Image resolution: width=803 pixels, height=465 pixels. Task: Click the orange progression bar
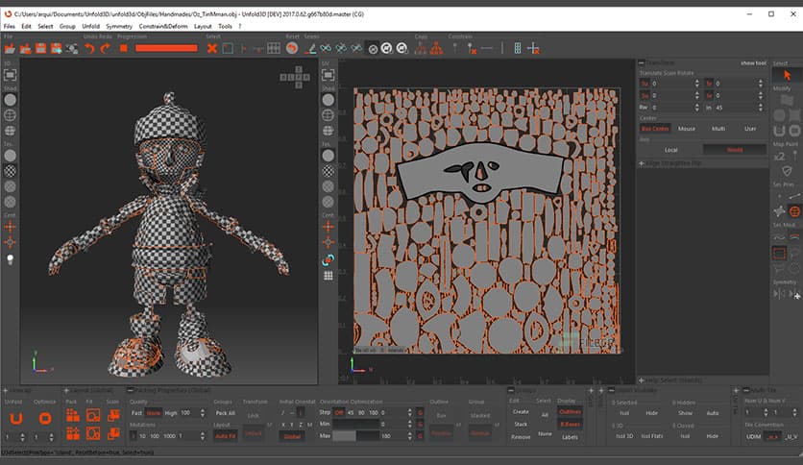coord(166,48)
